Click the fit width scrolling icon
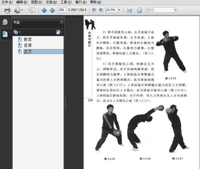This screenshot has width=200, height=169. point(130,10)
